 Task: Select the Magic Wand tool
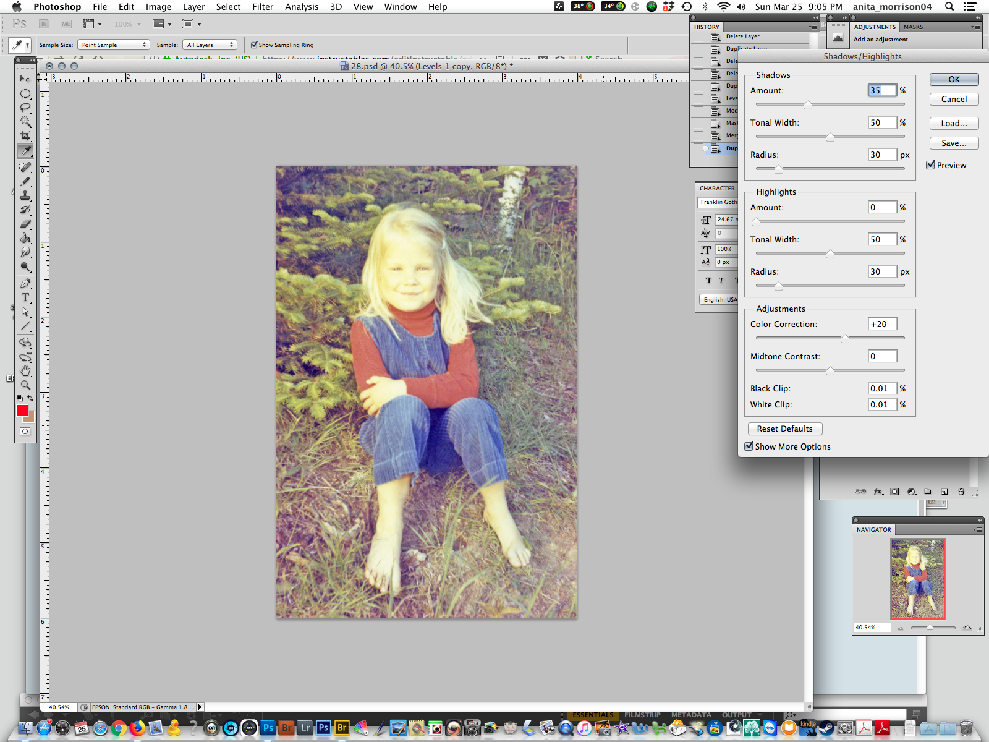[25, 122]
